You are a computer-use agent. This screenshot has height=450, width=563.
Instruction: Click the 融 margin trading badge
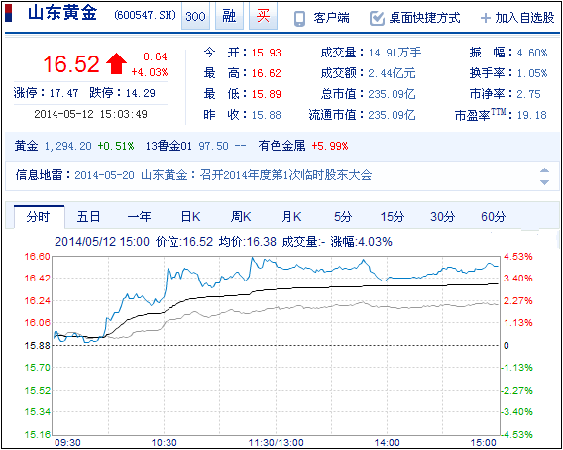(229, 16)
